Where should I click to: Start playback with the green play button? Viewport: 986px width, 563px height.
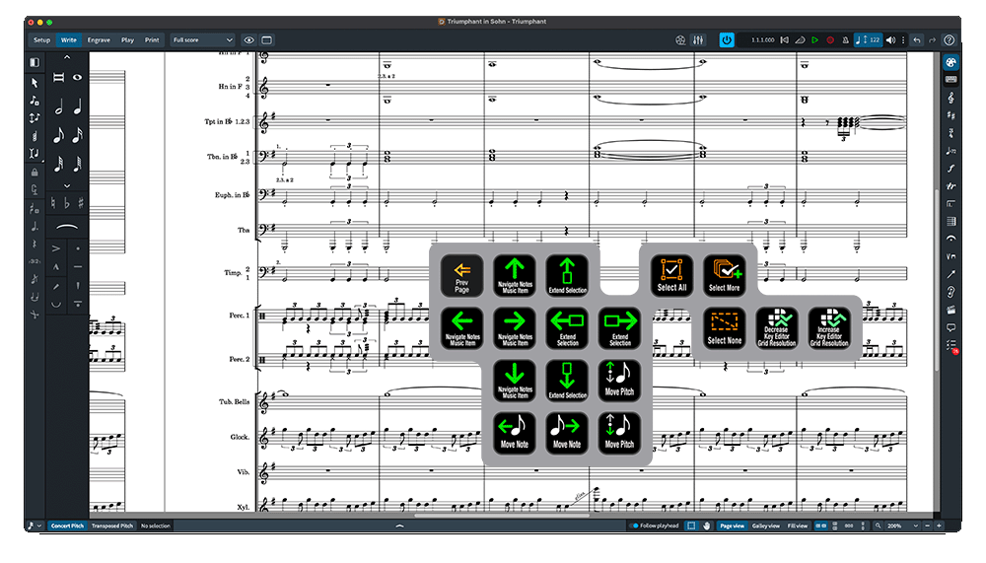[x=815, y=39]
